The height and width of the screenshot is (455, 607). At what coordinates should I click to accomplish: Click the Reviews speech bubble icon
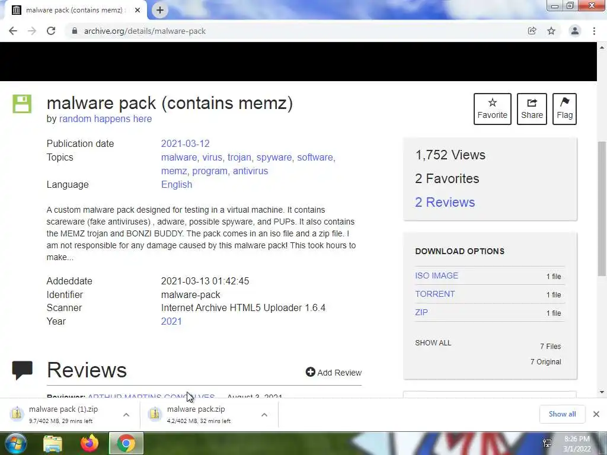(22, 371)
